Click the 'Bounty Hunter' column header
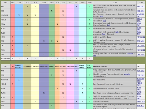The height and width of the screenshot is (109, 146). pos(19,66)
